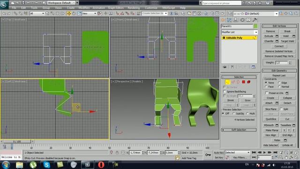
Task: Enable the Split checkbox
Action: click(x=281, y=109)
